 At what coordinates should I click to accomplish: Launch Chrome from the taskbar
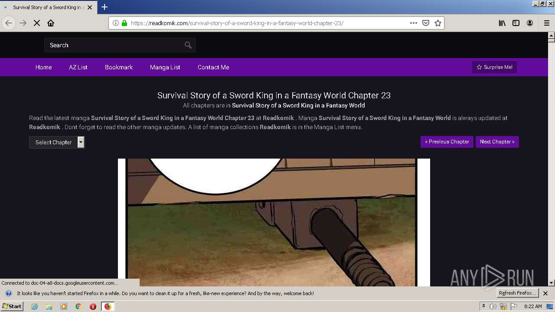click(x=78, y=306)
